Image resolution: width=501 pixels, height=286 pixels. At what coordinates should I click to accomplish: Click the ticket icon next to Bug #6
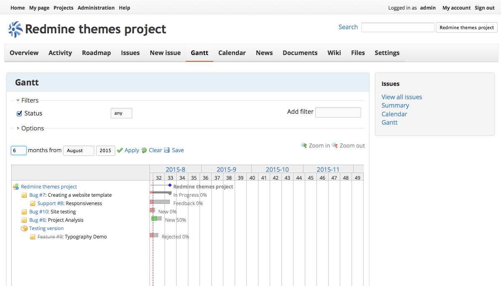tap(24, 220)
